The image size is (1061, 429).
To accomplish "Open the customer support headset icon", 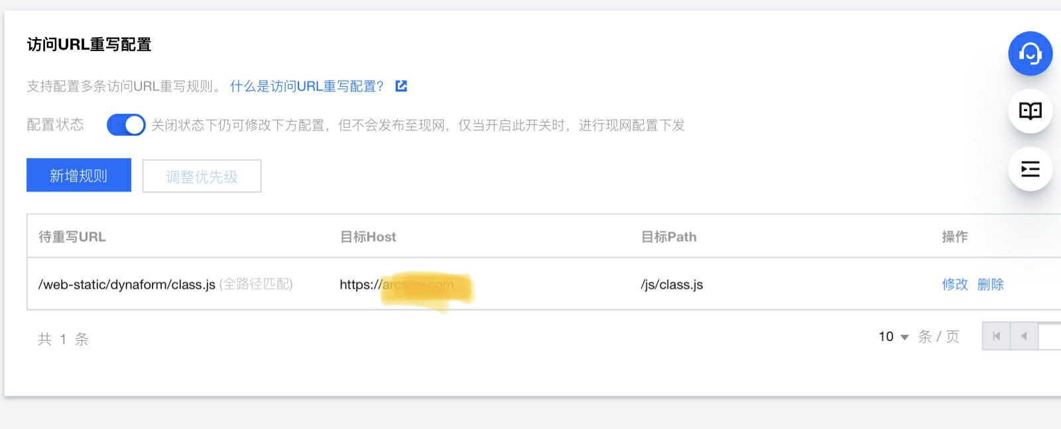I will click(x=1030, y=54).
